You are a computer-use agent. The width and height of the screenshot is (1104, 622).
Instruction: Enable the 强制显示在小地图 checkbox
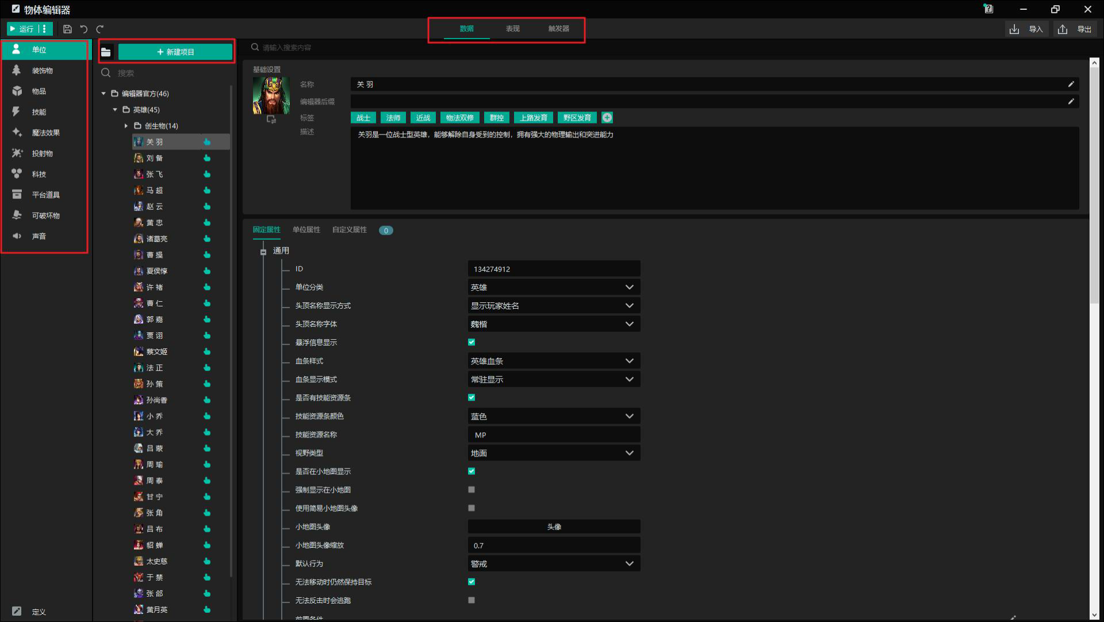pyautogui.click(x=471, y=490)
